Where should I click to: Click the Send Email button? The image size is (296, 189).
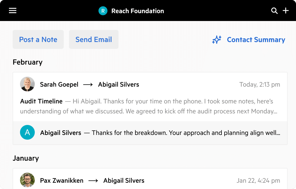tap(93, 39)
